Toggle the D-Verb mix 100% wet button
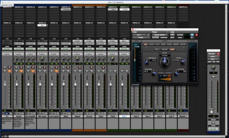This screenshot has width=229, height=138. (x=169, y=76)
